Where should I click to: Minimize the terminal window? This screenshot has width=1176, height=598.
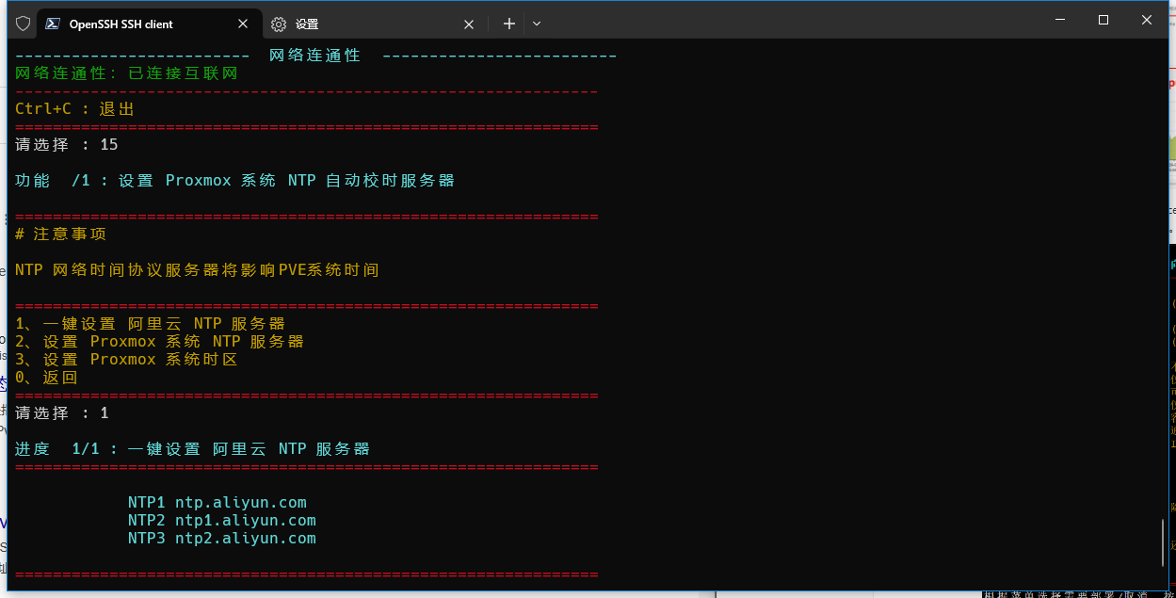(x=1060, y=20)
